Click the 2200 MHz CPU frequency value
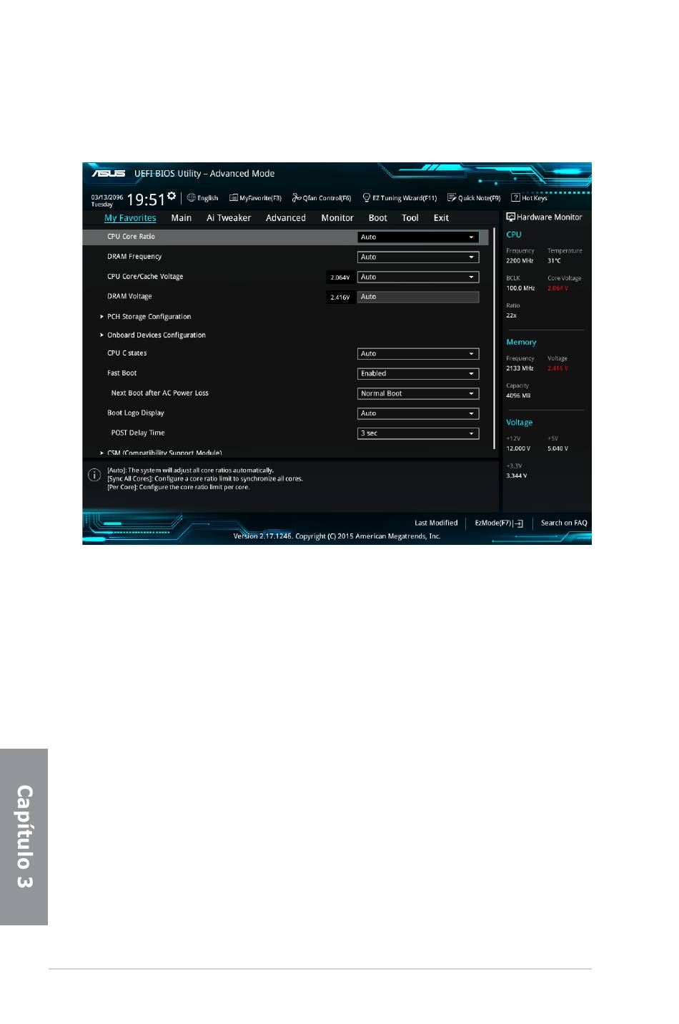The height and width of the screenshot is (1024, 679). tap(520, 261)
